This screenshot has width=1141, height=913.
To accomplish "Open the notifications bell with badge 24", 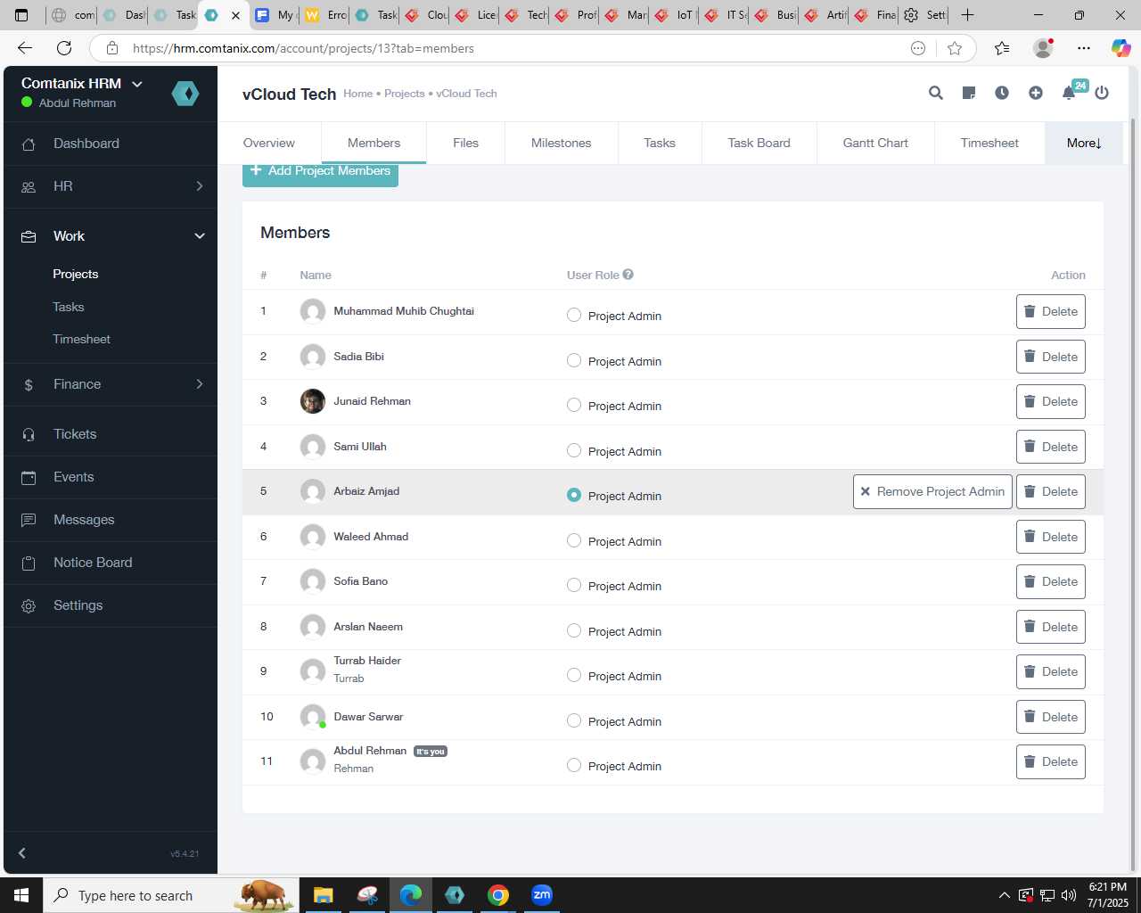I will click(1069, 93).
